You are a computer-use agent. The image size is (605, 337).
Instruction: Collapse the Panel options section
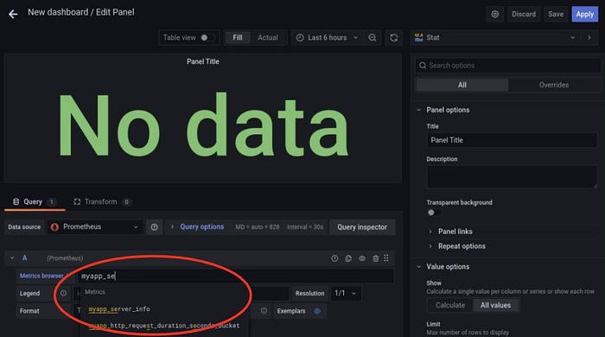419,110
